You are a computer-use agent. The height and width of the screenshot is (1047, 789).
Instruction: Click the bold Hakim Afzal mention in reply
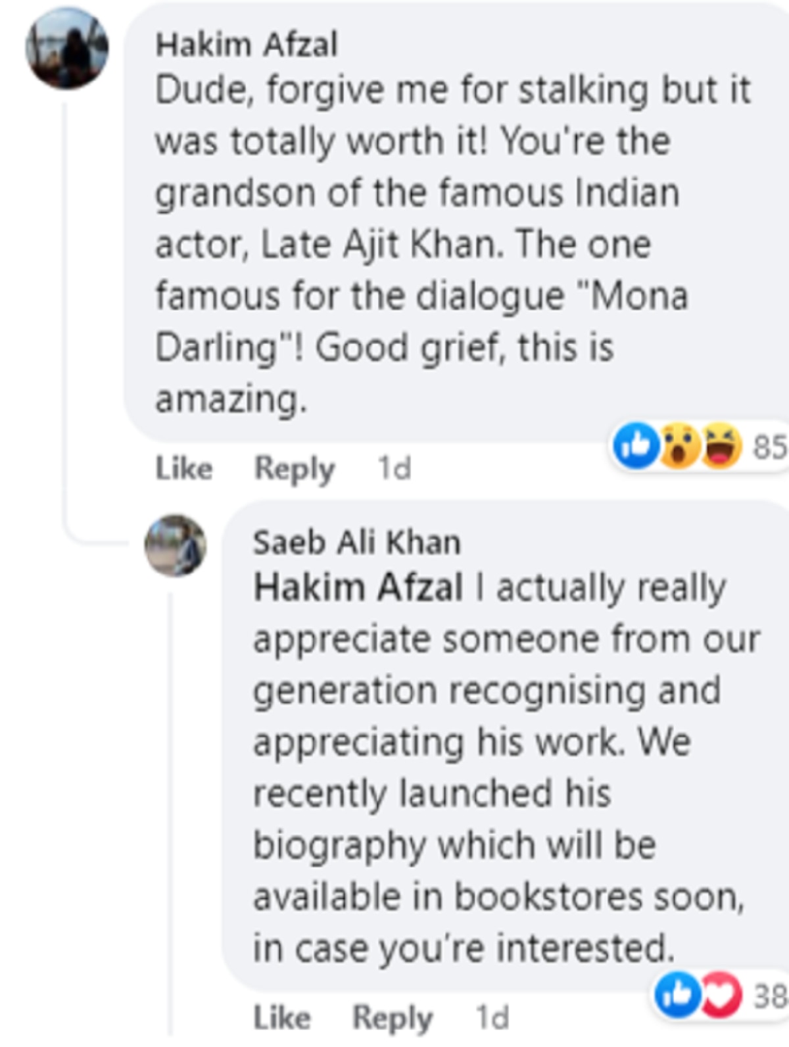(358, 587)
